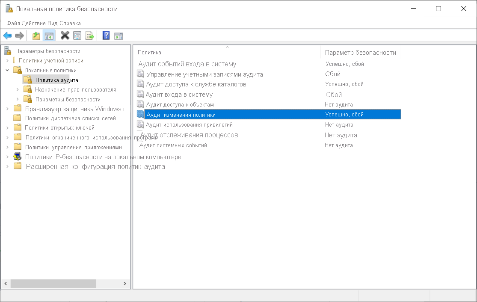Expand the nested Параметры безопасности node

pos(18,99)
